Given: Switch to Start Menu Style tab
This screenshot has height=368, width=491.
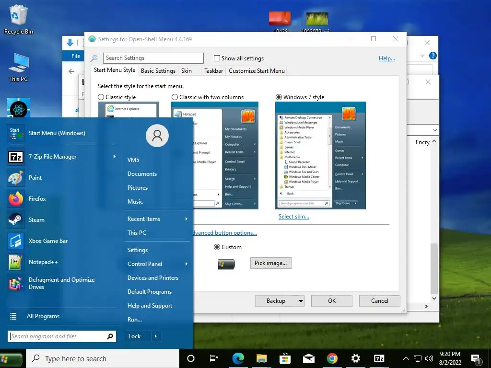Looking at the screenshot, I should (x=115, y=70).
